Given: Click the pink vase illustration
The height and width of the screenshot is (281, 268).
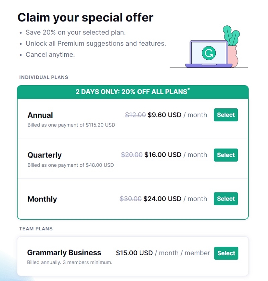Looking at the screenshot, I should pyautogui.click(x=233, y=56).
